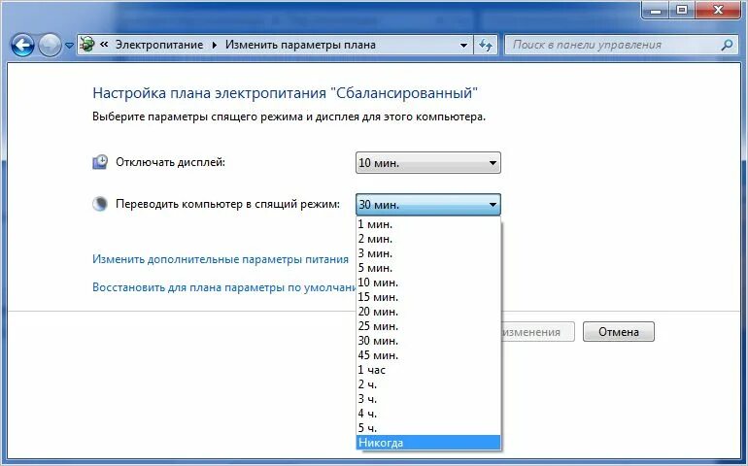Viewport: 748px width, 466px height.
Task: Choose the 3 ч. option
Action: pyautogui.click(x=428, y=399)
